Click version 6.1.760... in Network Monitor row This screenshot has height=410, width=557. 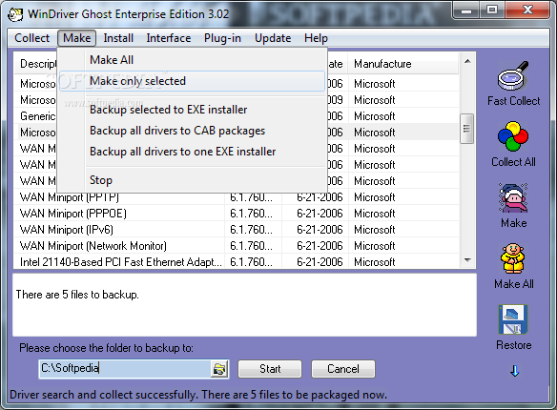[252, 246]
